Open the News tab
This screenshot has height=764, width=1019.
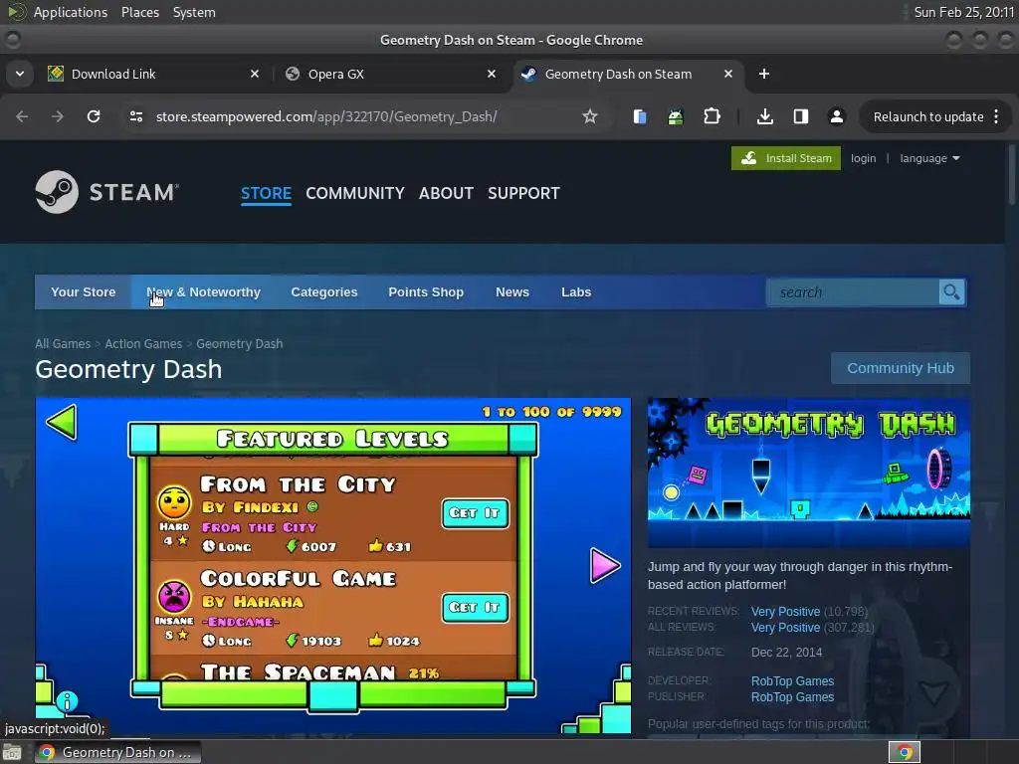tap(512, 292)
